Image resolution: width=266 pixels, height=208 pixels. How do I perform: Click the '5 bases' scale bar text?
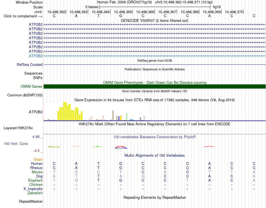(92, 7)
